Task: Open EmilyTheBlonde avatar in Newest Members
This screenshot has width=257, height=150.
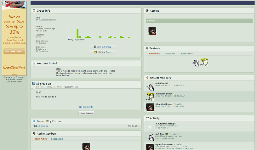Action: (150, 97)
